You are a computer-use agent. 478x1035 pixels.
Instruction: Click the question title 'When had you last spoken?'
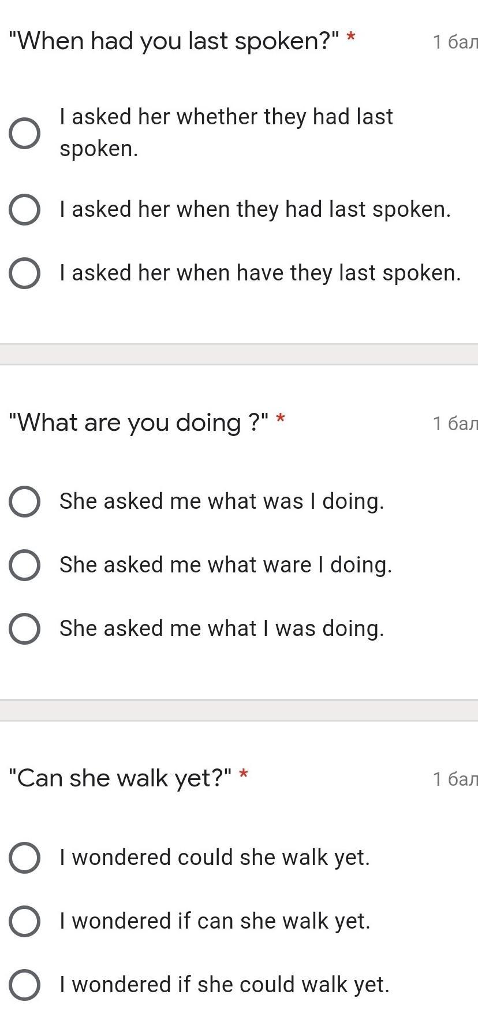173,42
